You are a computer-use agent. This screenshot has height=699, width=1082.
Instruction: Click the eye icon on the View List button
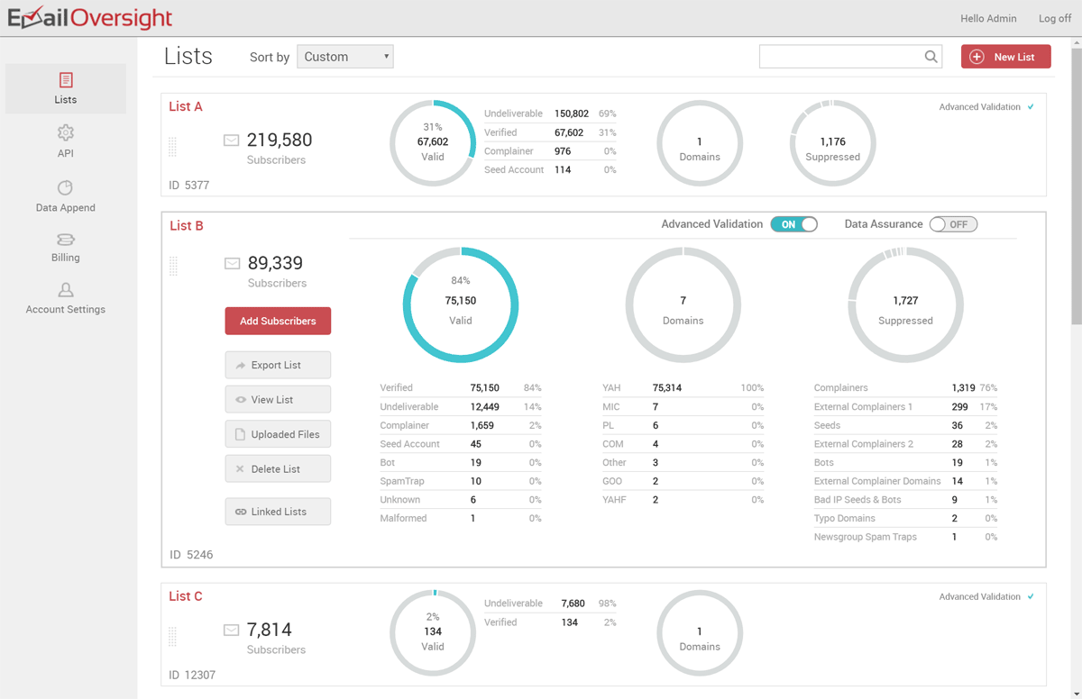[240, 399]
